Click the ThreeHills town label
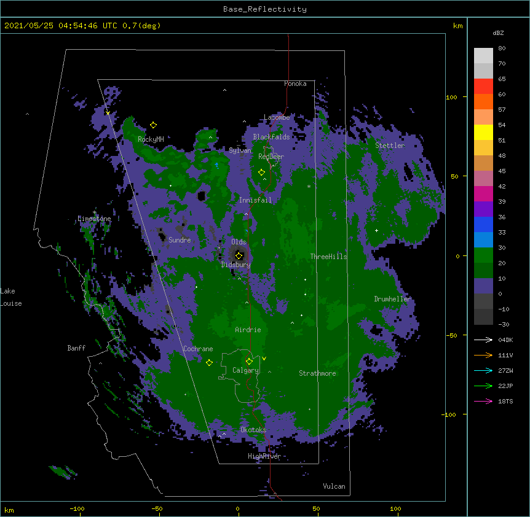 click(x=328, y=257)
